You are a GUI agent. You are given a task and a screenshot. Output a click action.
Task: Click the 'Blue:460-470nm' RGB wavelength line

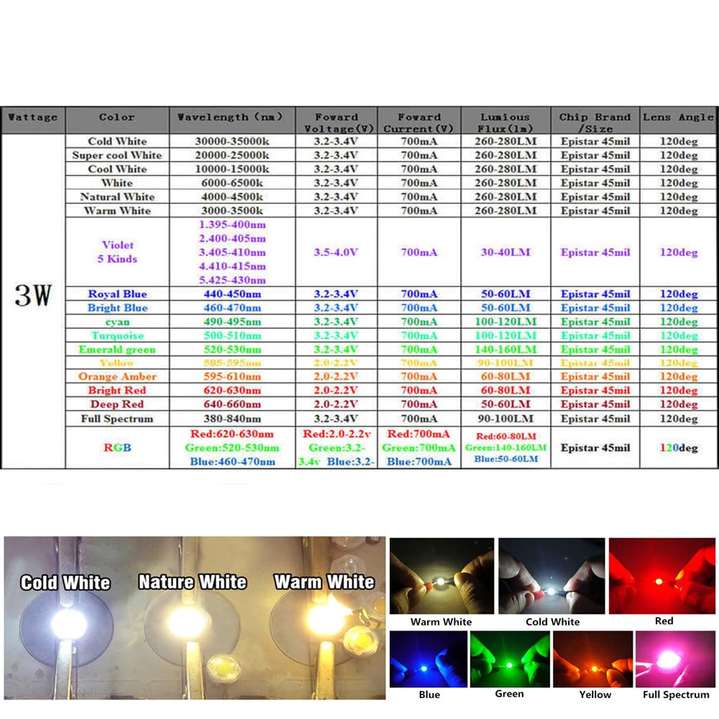click(232, 462)
